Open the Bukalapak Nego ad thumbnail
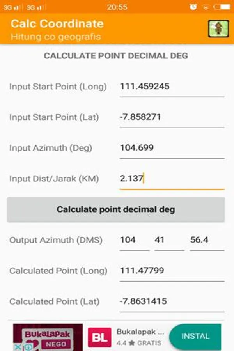234x351 pixels. pos(48,336)
